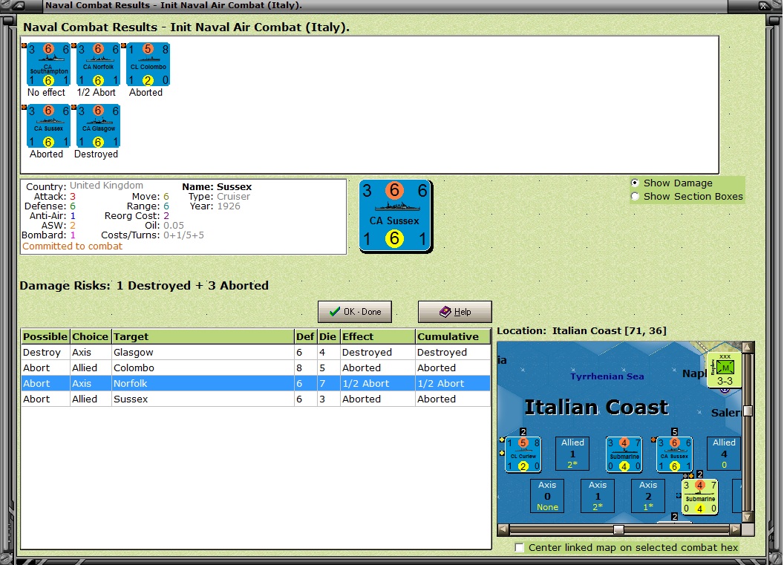Click the 'Committed to combat' status text
The image size is (784, 565).
coord(73,246)
